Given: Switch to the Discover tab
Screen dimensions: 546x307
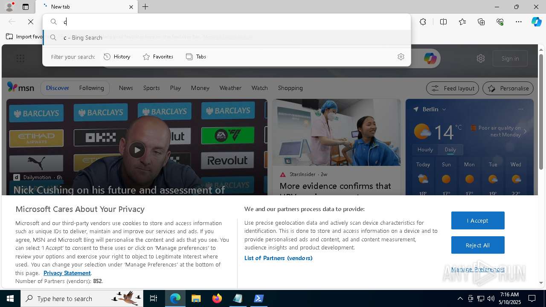Looking at the screenshot, I should click(x=58, y=88).
